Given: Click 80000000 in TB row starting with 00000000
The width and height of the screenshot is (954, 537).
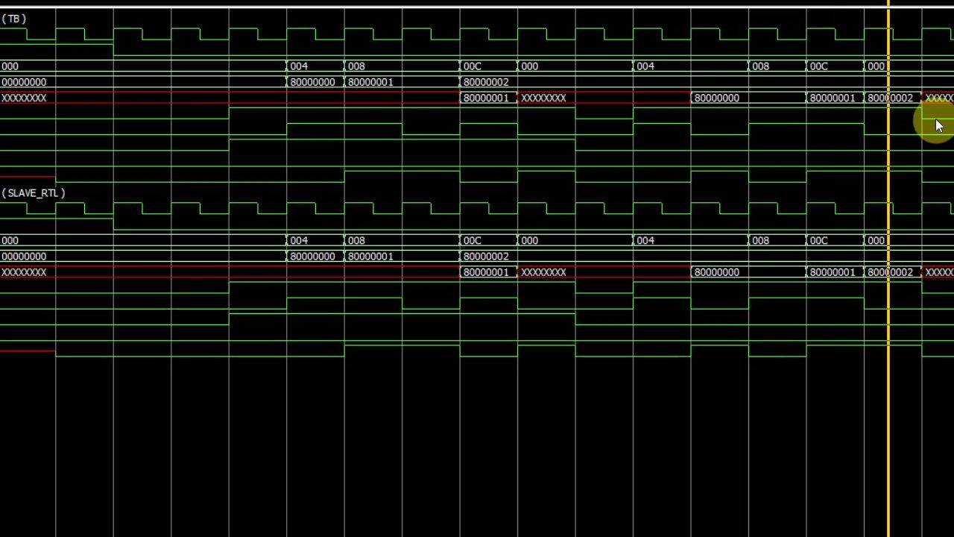Looking at the screenshot, I should pyautogui.click(x=312, y=82).
